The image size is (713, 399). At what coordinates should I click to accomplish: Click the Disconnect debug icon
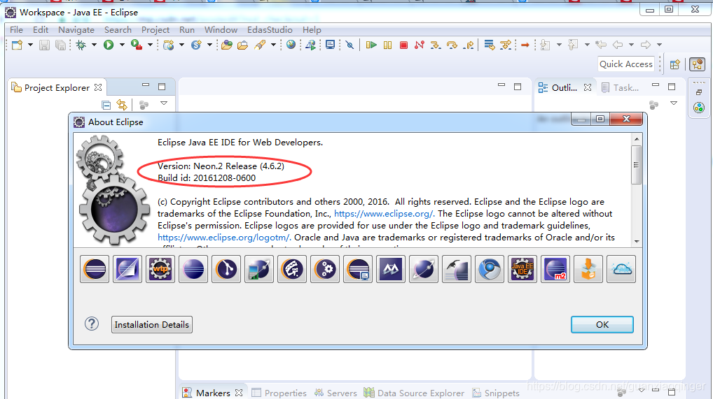click(420, 45)
